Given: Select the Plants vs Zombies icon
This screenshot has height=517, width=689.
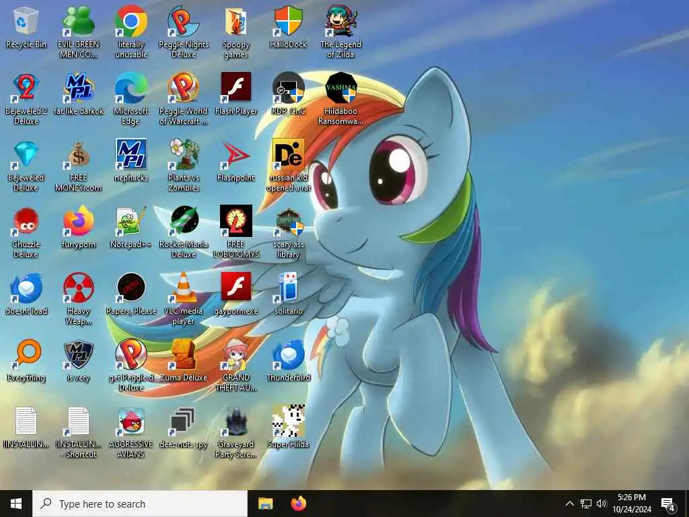Looking at the screenshot, I should 183,154.
